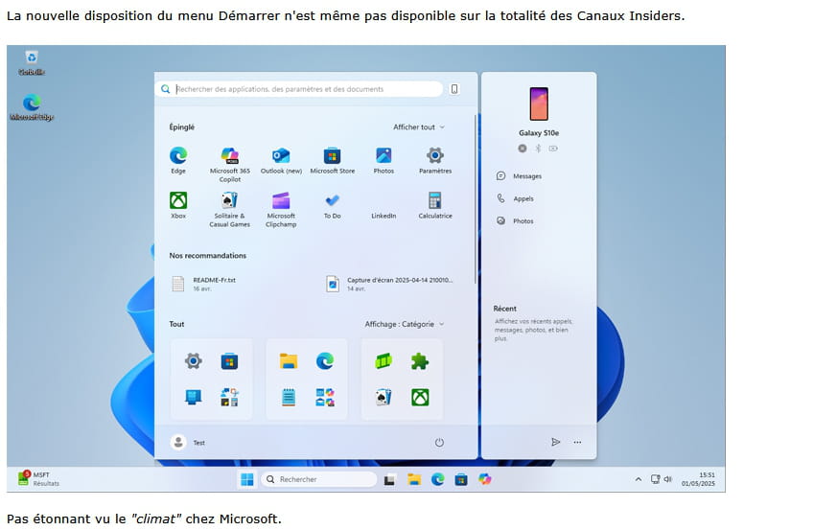Open the volume icon in system tray

click(668, 479)
